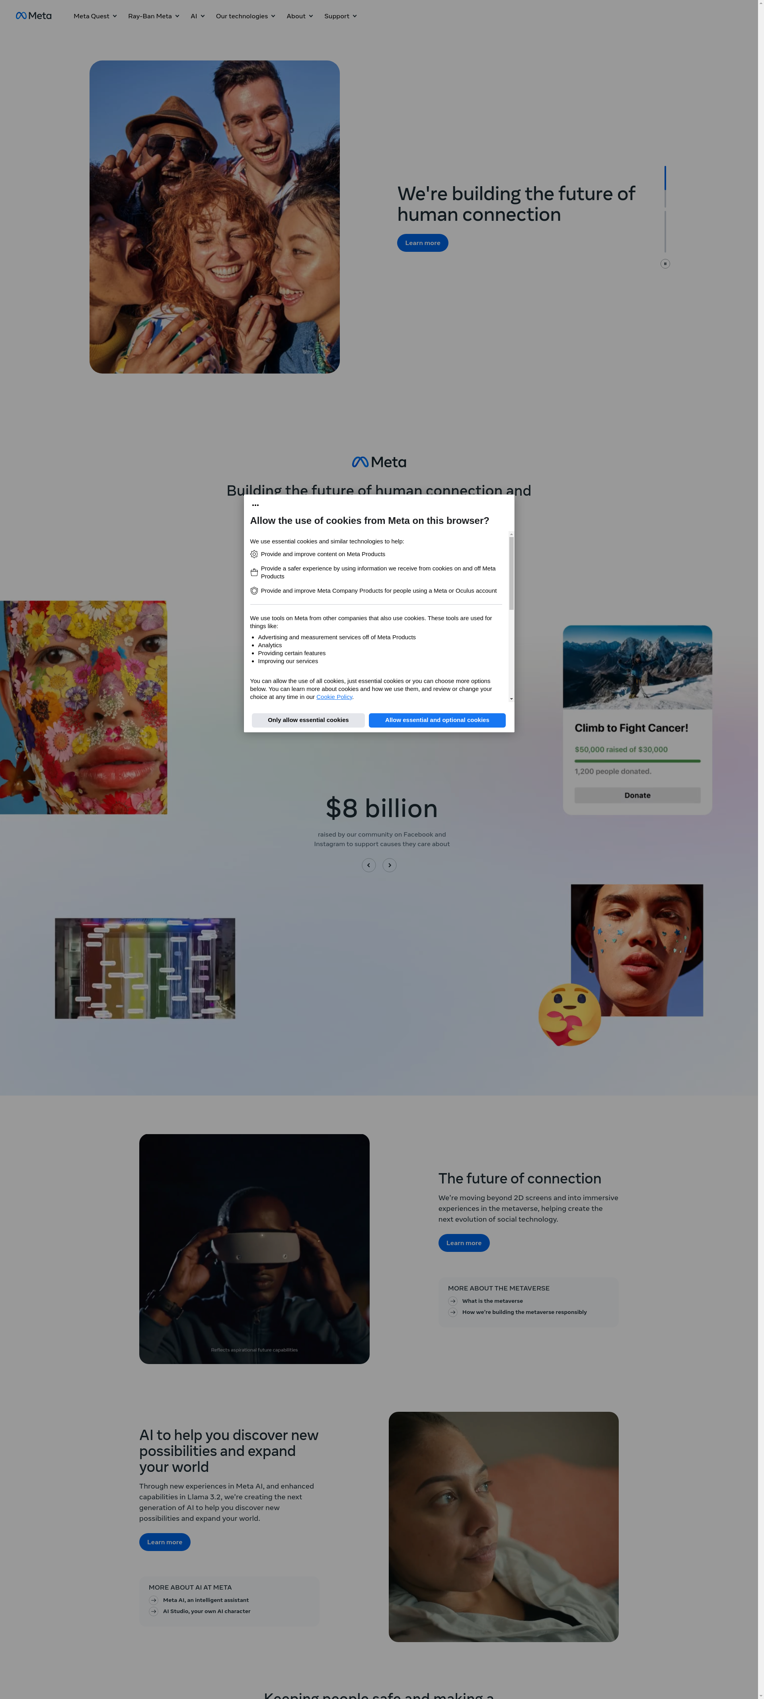This screenshot has width=764, height=1699.
Task: Open the Support menu
Action: tap(341, 16)
